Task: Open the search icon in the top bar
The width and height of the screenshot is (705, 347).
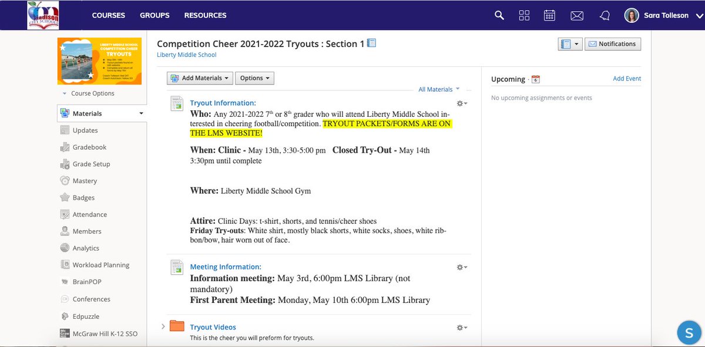Action: tap(499, 15)
